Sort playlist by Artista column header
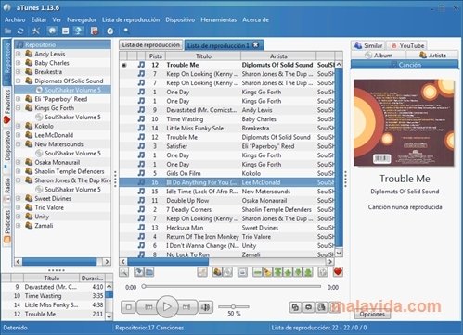This screenshot has height=335, width=463. pos(278,56)
